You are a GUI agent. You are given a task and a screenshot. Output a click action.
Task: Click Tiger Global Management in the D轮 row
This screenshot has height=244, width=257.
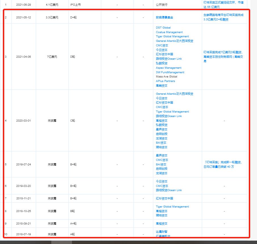pyautogui.click(x=173, y=36)
